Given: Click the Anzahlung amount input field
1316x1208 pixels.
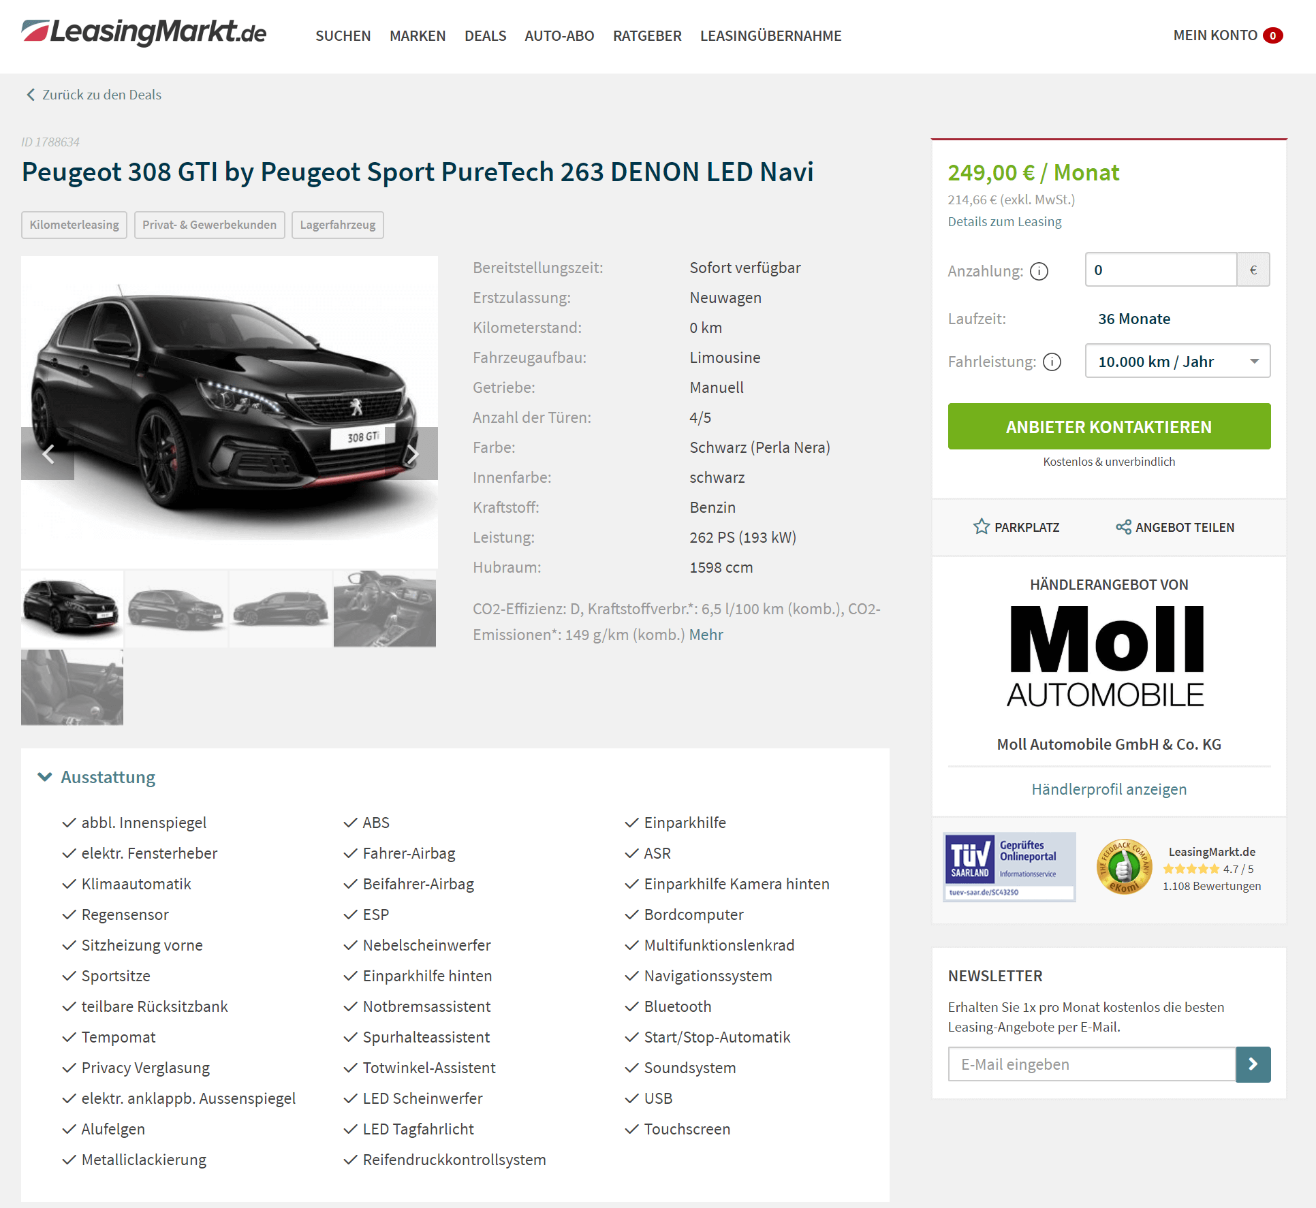Looking at the screenshot, I should tap(1161, 270).
